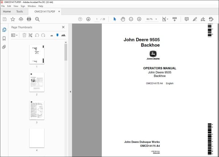Open the File menu
This screenshot has height=157, width=219.
(x=3, y=6)
